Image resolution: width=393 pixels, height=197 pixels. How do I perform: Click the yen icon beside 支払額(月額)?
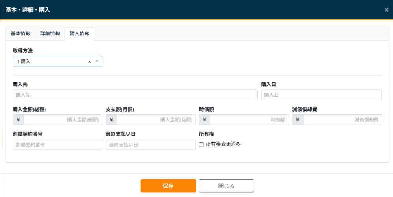[111, 120]
